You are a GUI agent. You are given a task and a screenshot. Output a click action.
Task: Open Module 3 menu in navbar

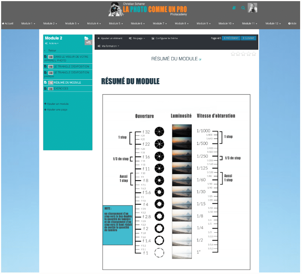72,24
